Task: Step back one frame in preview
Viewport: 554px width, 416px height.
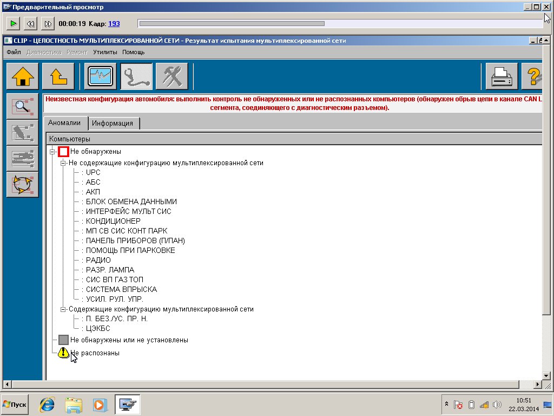Action: pyautogui.click(x=30, y=24)
